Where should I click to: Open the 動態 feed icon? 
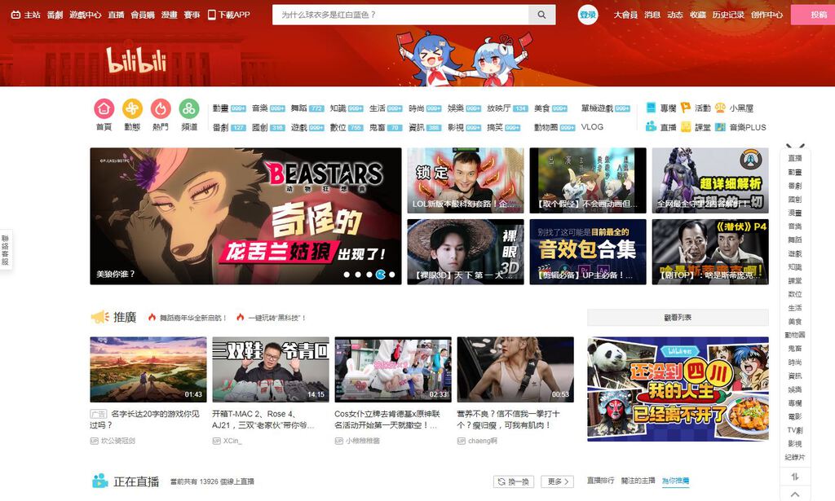(132, 108)
